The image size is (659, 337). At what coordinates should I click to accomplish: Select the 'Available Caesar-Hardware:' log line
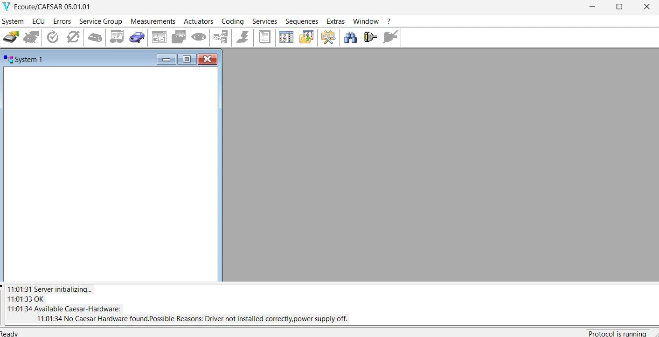pyautogui.click(x=63, y=309)
